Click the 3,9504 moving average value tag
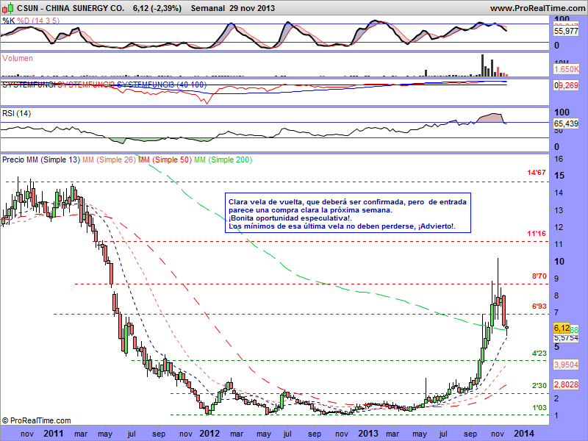The image size is (588, 441). [566, 365]
